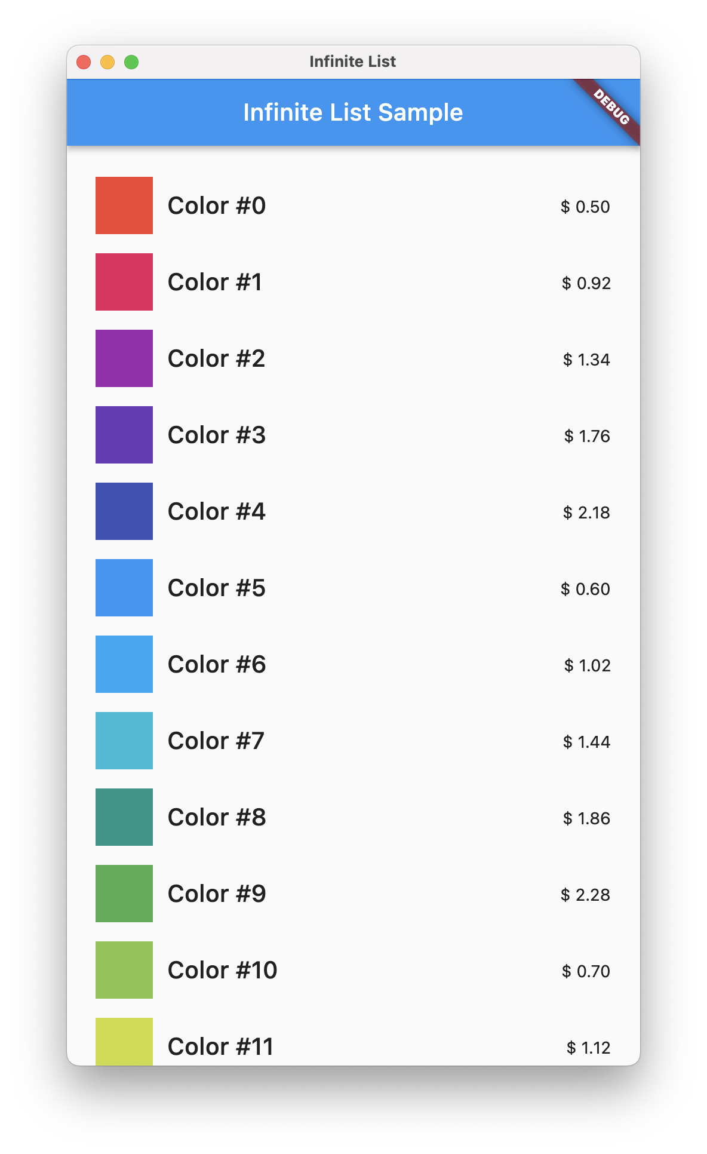
Task: Click the purple Color #2 swatch
Action: (124, 358)
